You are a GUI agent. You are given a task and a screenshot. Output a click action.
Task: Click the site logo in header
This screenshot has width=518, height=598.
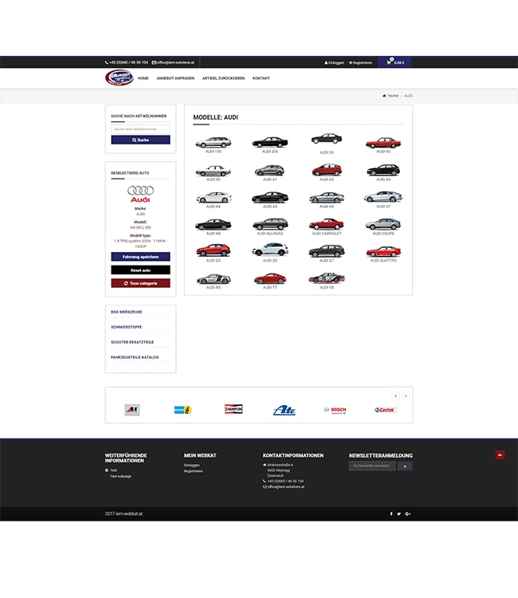[x=120, y=78]
